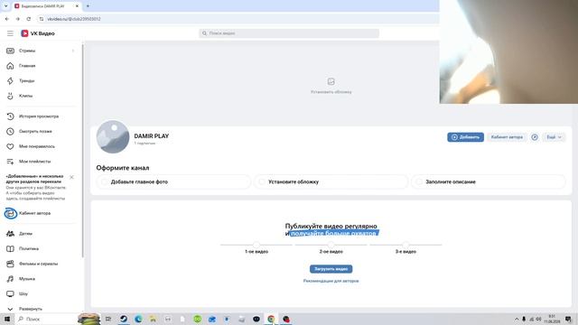
Task: Open a new browser tab with plus
Action: point(88,6)
